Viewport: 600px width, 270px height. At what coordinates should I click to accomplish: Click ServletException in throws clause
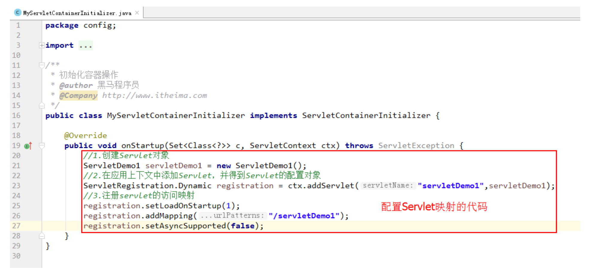pyautogui.click(x=416, y=146)
